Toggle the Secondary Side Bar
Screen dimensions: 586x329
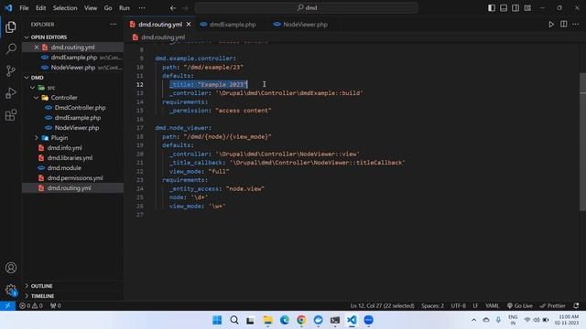(x=515, y=8)
